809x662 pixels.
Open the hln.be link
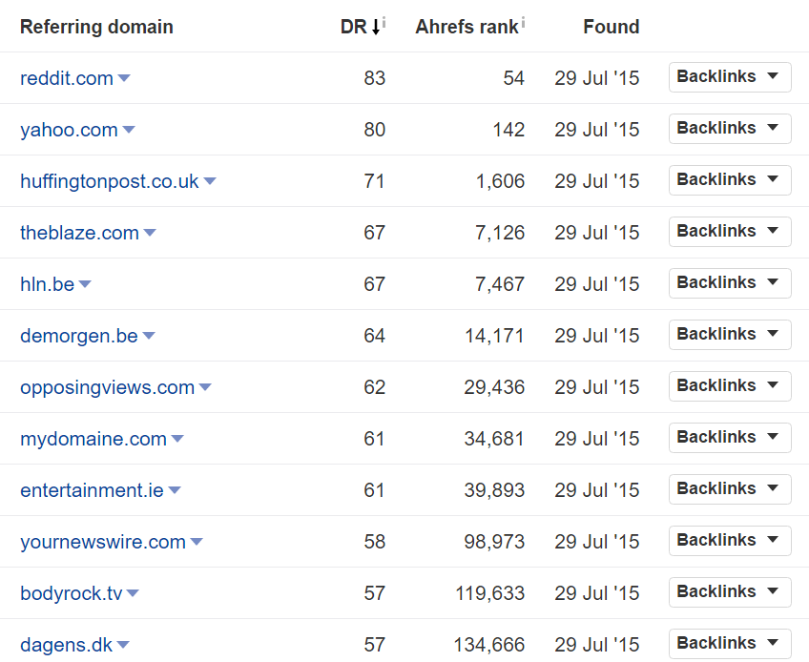click(x=47, y=284)
